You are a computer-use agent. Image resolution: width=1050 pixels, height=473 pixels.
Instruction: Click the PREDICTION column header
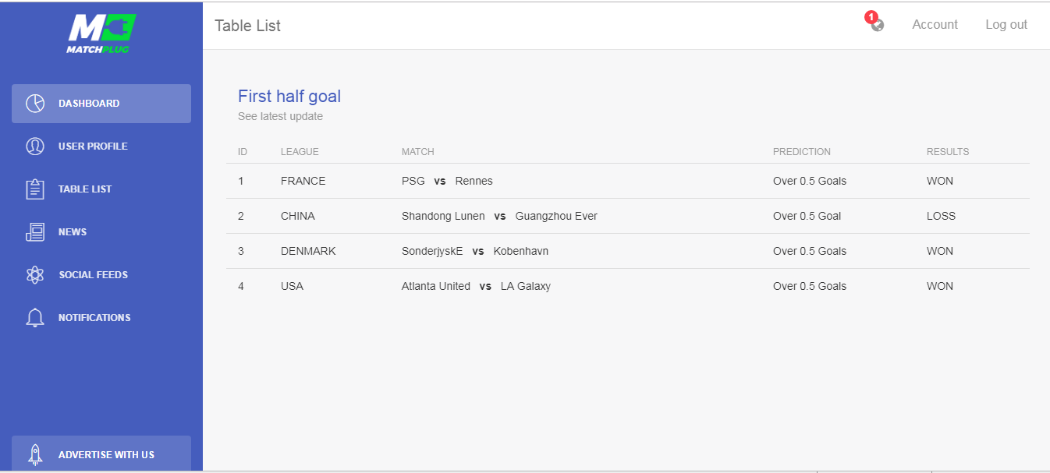pos(802,152)
